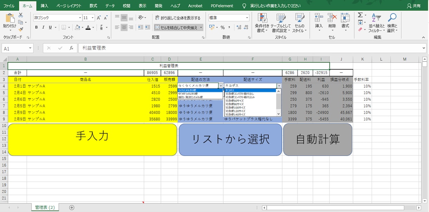Screen dimensions: 429x212
Task: Pick the fill color bucket button
Action: tap(77, 27)
